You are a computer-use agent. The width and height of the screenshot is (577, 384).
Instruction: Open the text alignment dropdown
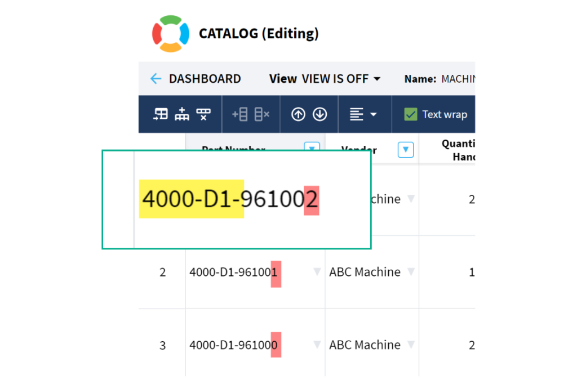pyautogui.click(x=363, y=114)
